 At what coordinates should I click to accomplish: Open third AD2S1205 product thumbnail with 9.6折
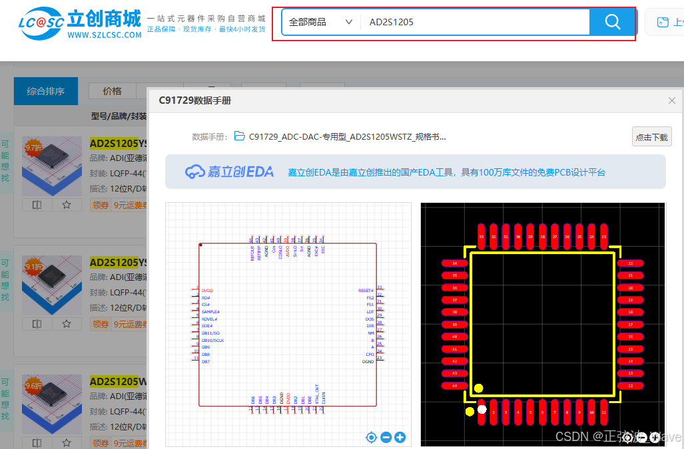pyautogui.click(x=52, y=404)
